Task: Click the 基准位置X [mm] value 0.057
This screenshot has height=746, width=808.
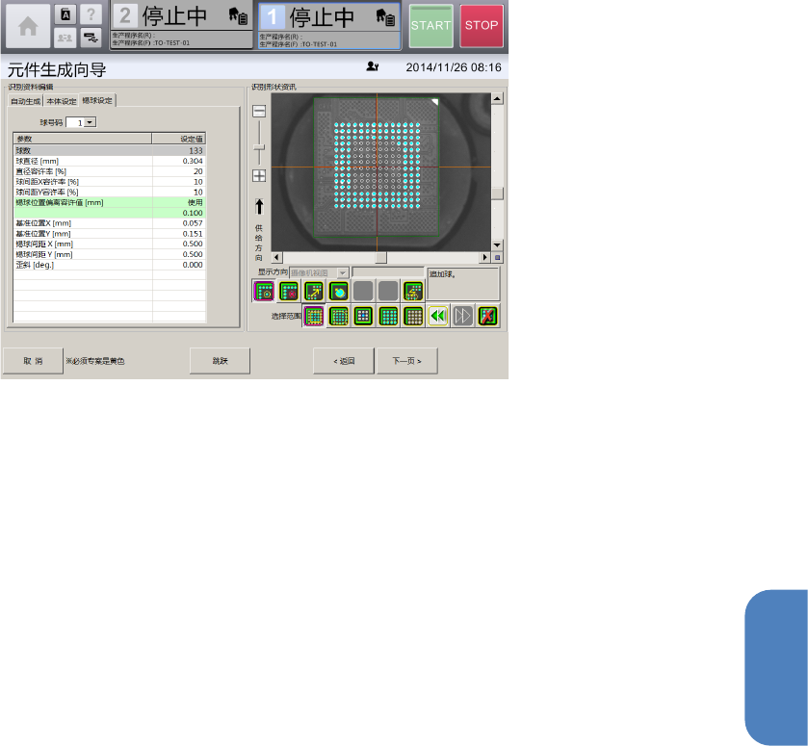Action: 179,223
